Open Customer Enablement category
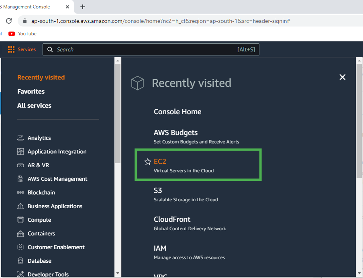Image resolution: width=363 pixels, height=278 pixels. point(56,247)
